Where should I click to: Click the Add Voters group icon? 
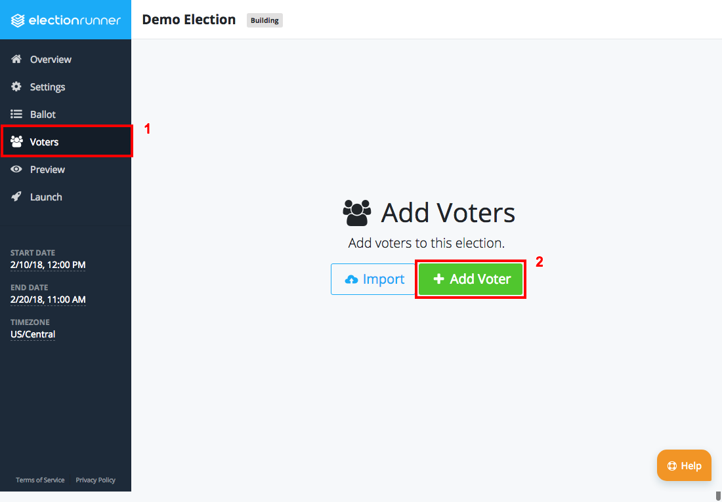tap(357, 212)
